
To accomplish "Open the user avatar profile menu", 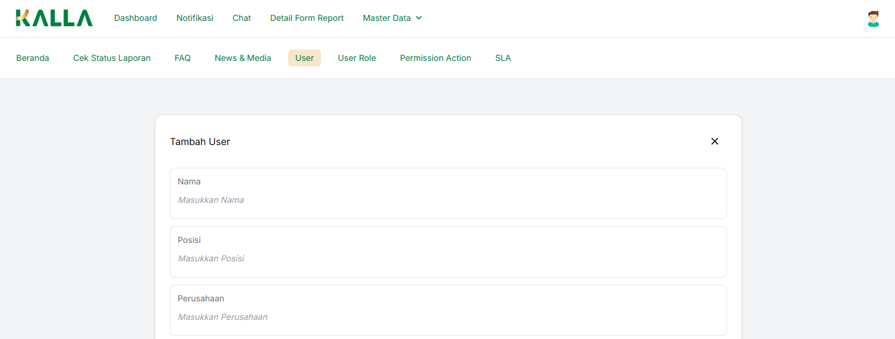I will tap(873, 19).
